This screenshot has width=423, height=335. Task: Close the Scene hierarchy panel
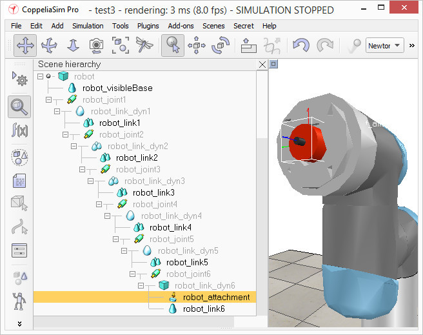click(262, 65)
